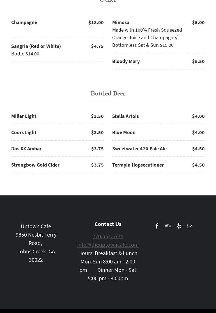Select Sangria (Red or White) item
The image size is (216, 313).
[x=36, y=46]
